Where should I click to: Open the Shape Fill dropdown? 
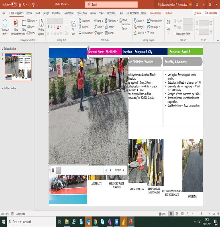click(x=140, y=33)
